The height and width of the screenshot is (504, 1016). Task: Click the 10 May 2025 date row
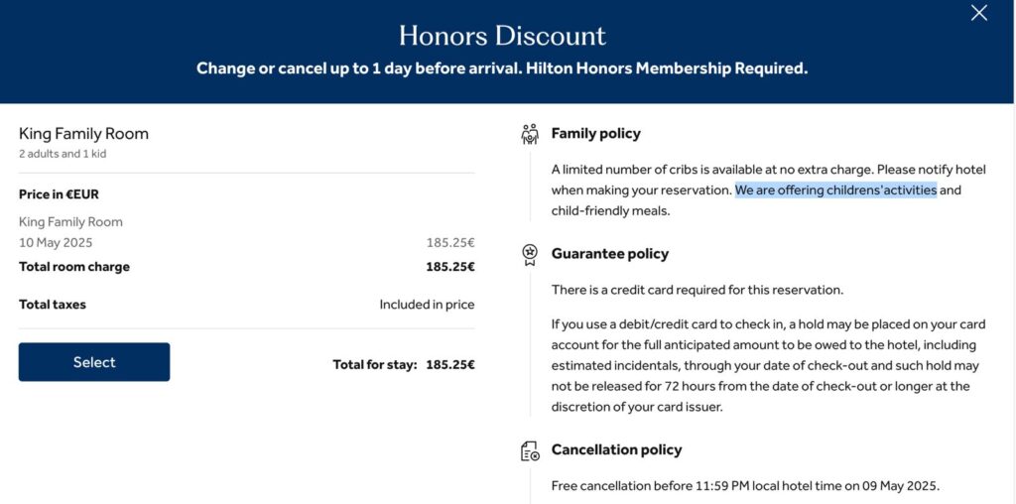(x=246, y=243)
